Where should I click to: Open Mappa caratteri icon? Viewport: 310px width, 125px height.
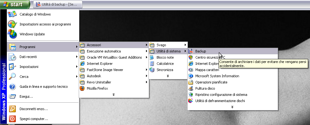tap(191, 70)
